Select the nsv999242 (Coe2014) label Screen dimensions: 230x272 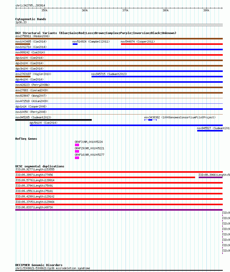click(x=30, y=52)
